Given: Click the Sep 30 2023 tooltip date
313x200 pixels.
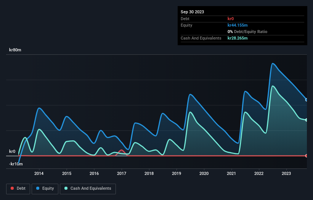Looking at the screenshot, I should pyautogui.click(x=192, y=12).
